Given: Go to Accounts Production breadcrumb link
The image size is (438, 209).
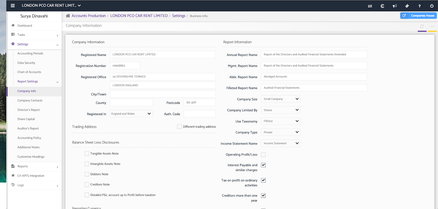Looking at the screenshot, I should click(x=89, y=16).
